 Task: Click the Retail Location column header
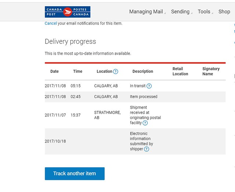tap(180, 71)
